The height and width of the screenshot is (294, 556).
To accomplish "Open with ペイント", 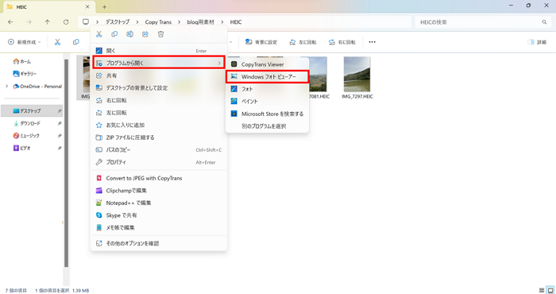I will [x=268, y=102].
